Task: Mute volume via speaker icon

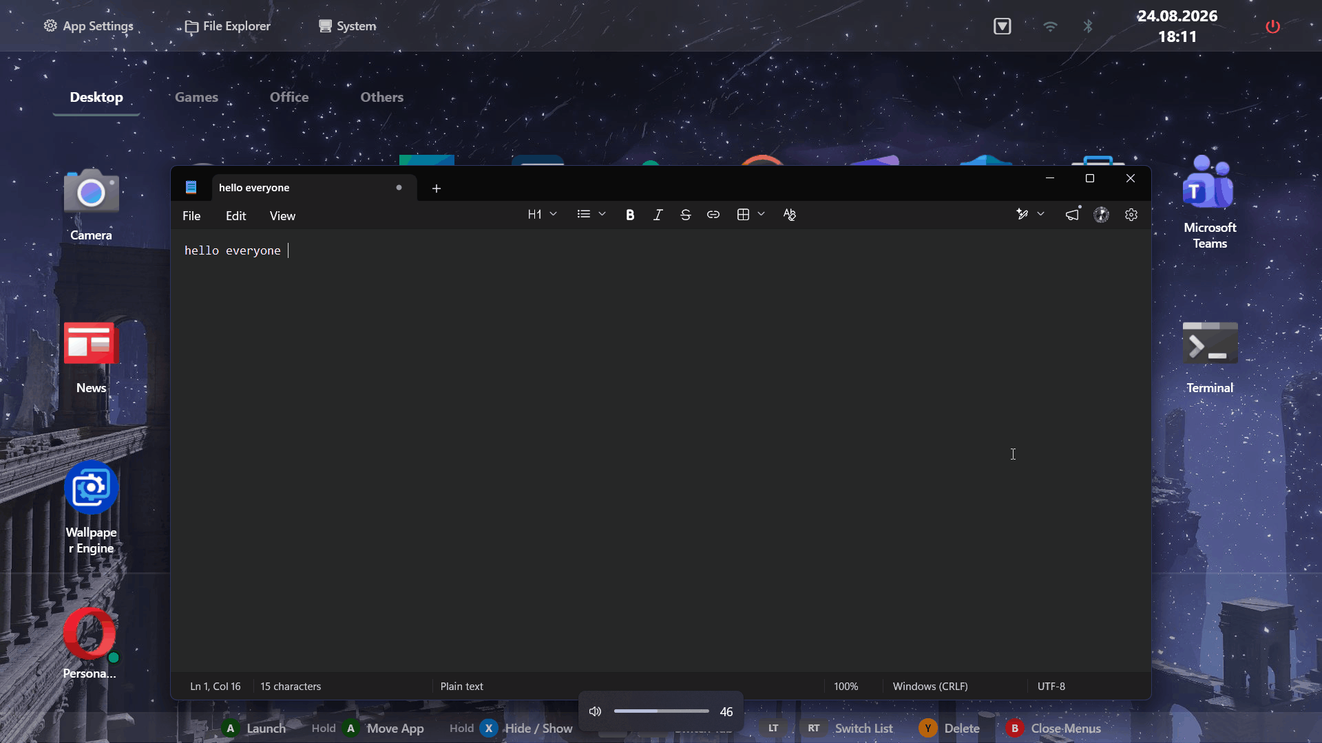Action: tap(596, 711)
